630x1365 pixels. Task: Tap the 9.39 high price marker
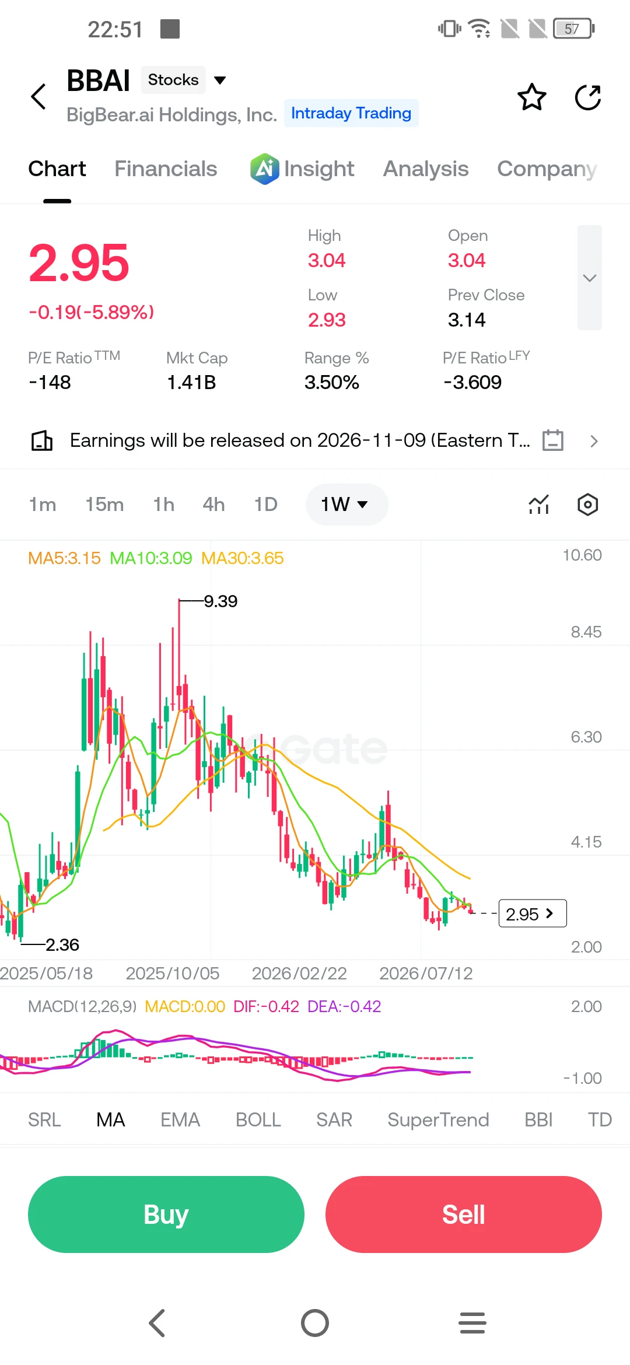coord(220,601)
